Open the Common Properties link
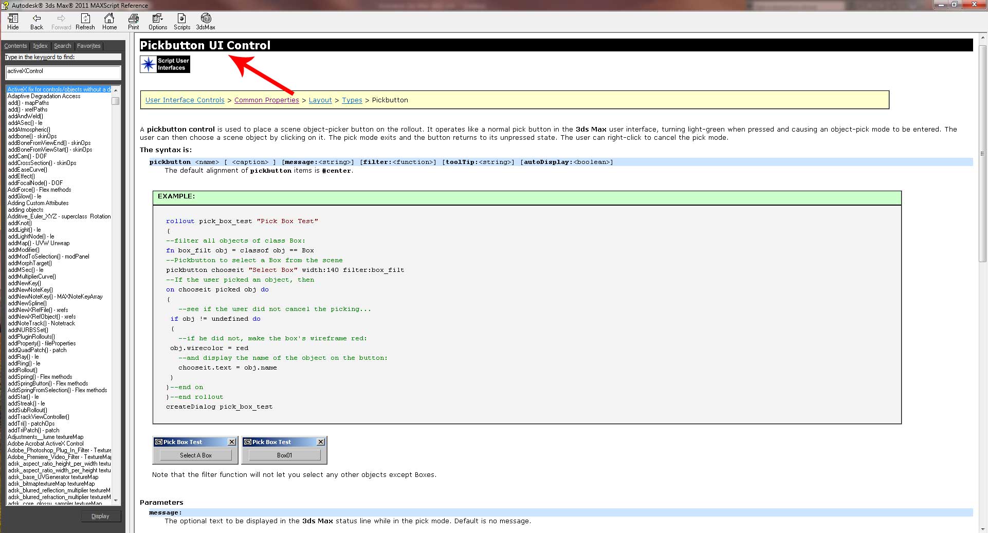The image size is (988, 533). [267, 100]
